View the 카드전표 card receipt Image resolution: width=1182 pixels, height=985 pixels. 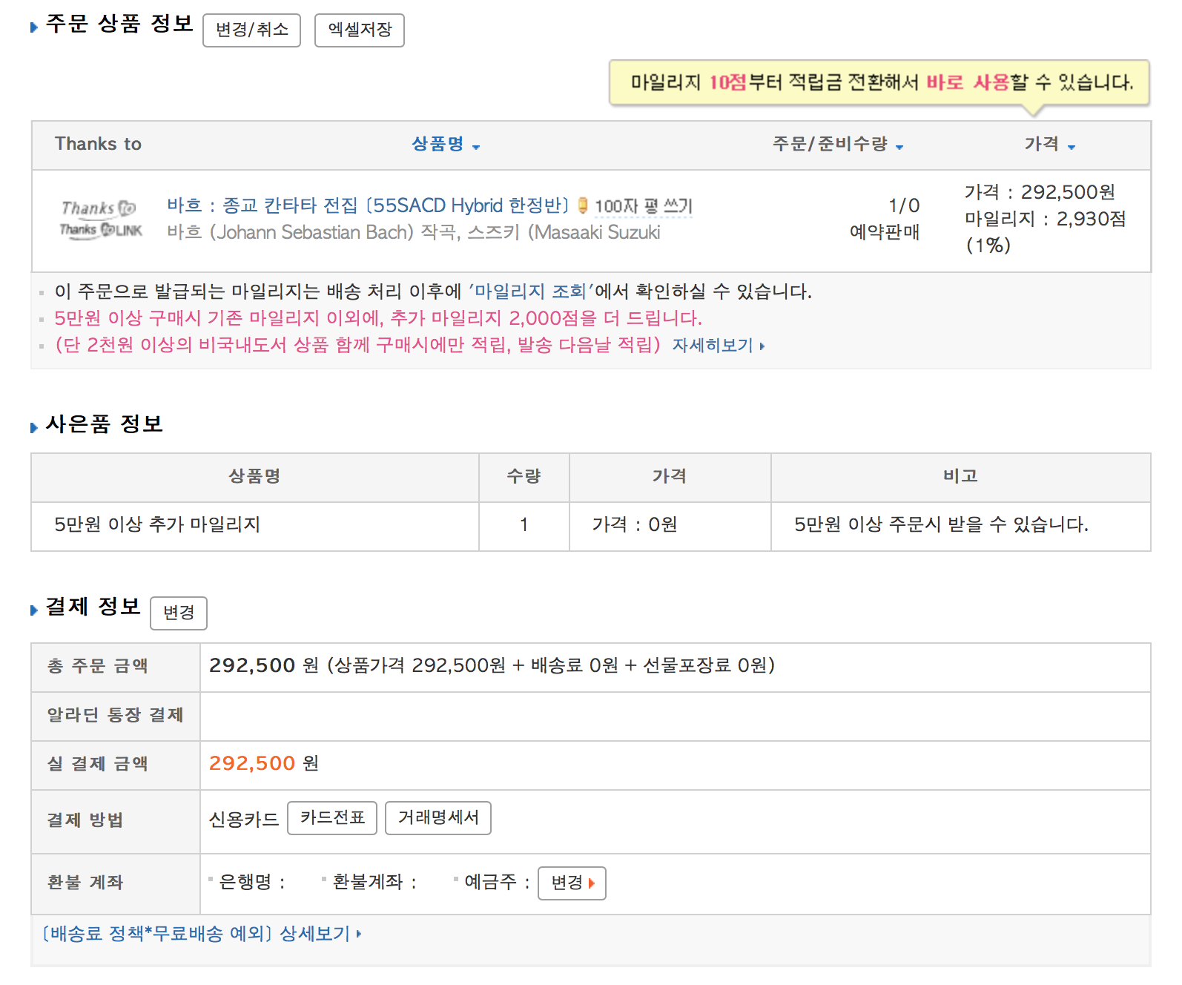coord(332,818)
